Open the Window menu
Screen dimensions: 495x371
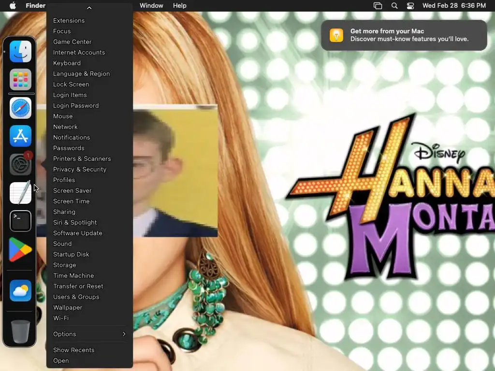[151, 6]
